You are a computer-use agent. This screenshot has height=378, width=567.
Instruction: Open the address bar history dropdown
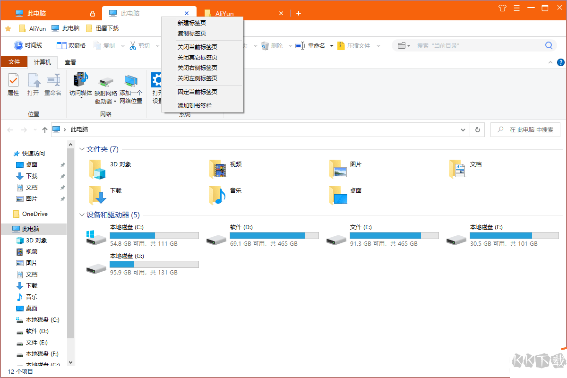[x=463, y=129]
